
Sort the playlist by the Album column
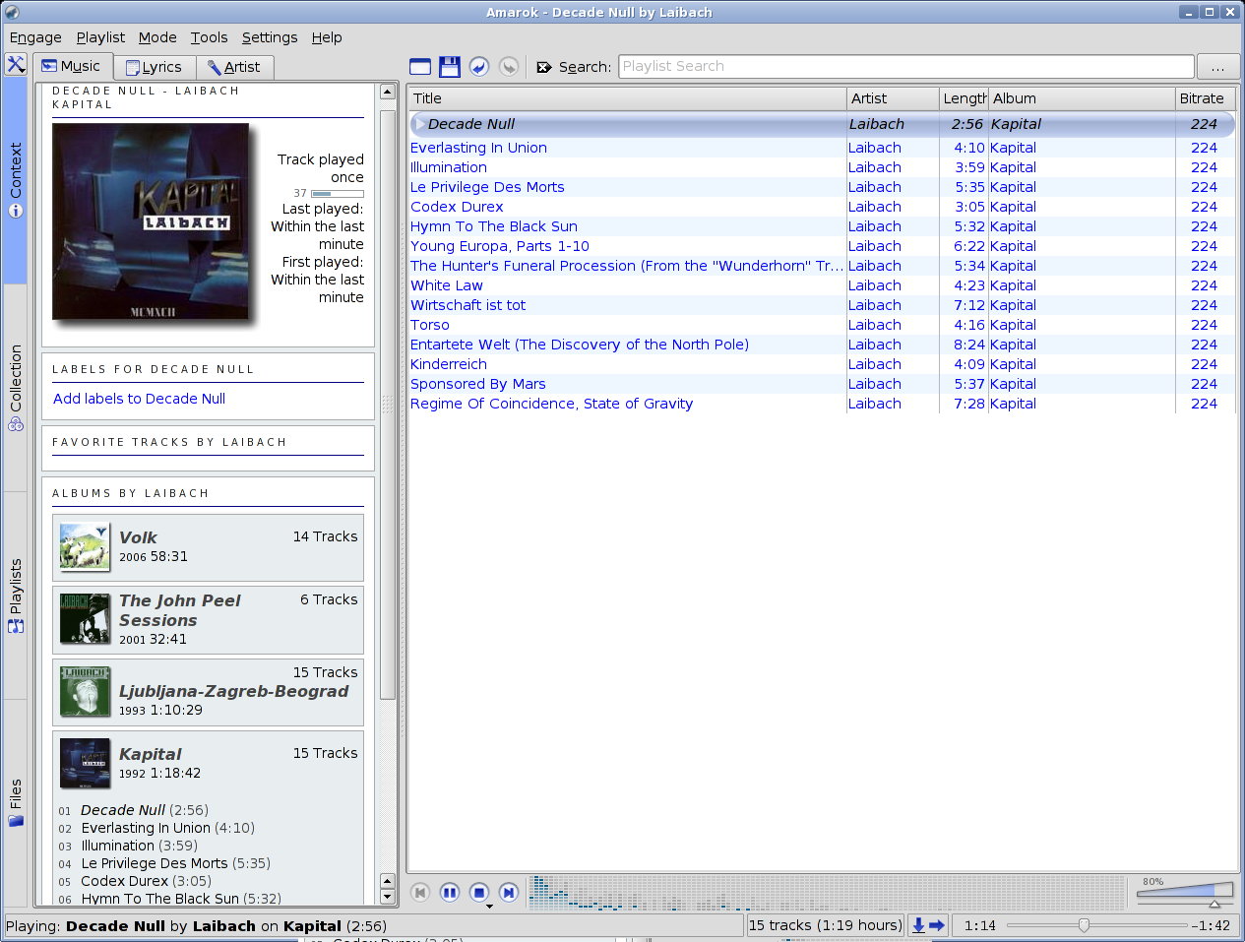pos(1082,98)
